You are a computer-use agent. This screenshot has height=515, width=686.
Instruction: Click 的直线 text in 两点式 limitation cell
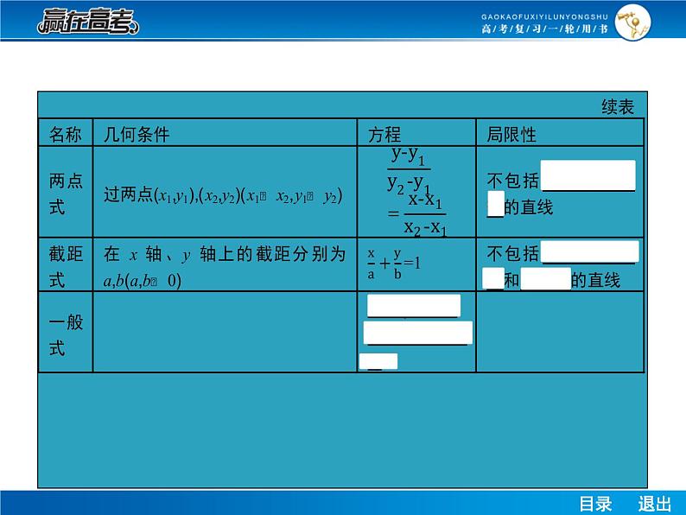[x=529, y=207]
